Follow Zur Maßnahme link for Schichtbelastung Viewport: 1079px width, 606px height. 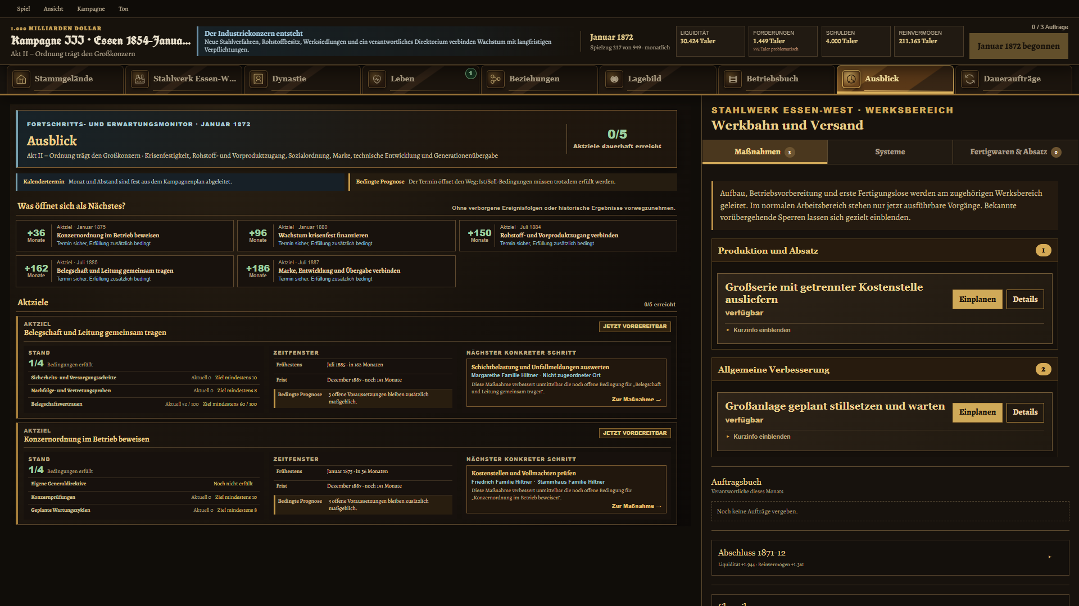pos(636,400)
